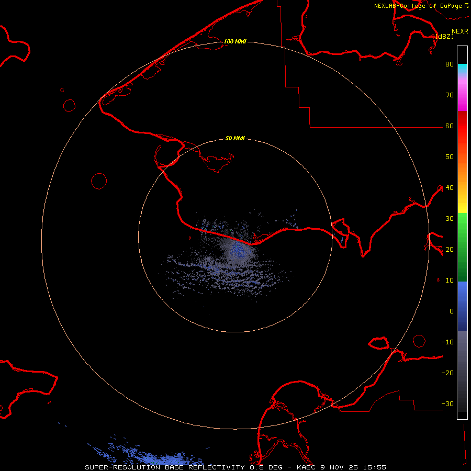Click the 10 dBZ scale value
Image resolution: width=471 pixels, height=471 pixels.
(450, 281)
